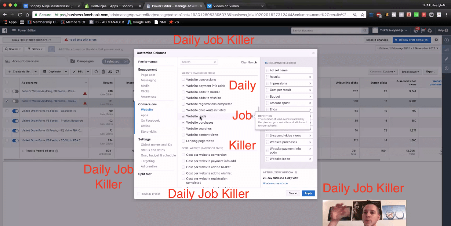451x226 pixels.
Task: Check the Website registrations completed checkbox
Action: click(x=183, y=104)
